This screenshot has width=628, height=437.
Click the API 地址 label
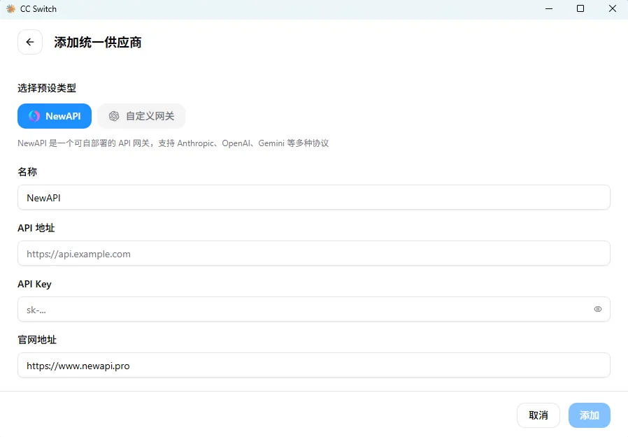tap(36, 228)
